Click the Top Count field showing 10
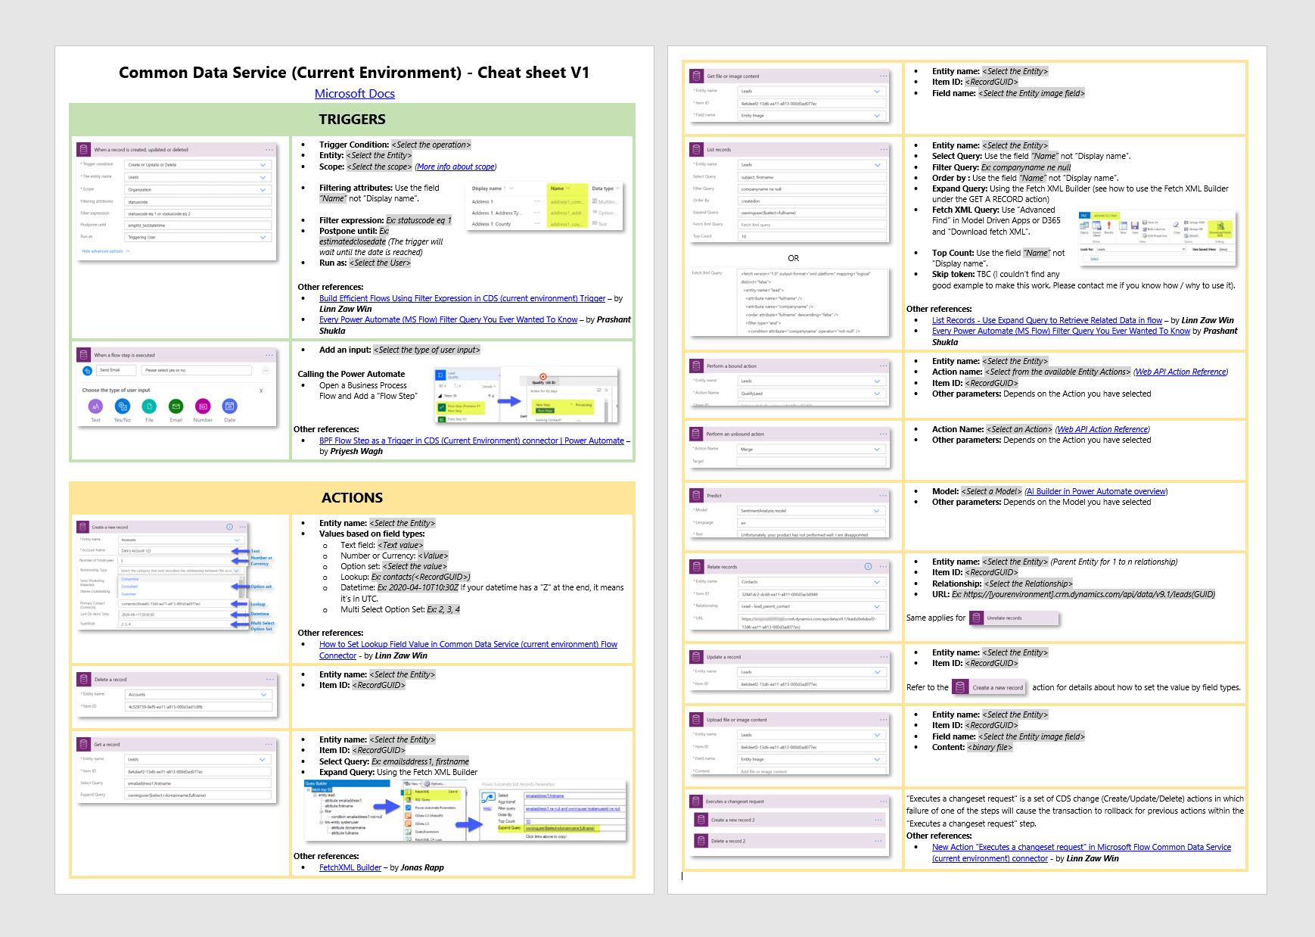Image resolution: width=1315 pixels, height=937 pixels. pyautogui.click(x=811, y=236)
